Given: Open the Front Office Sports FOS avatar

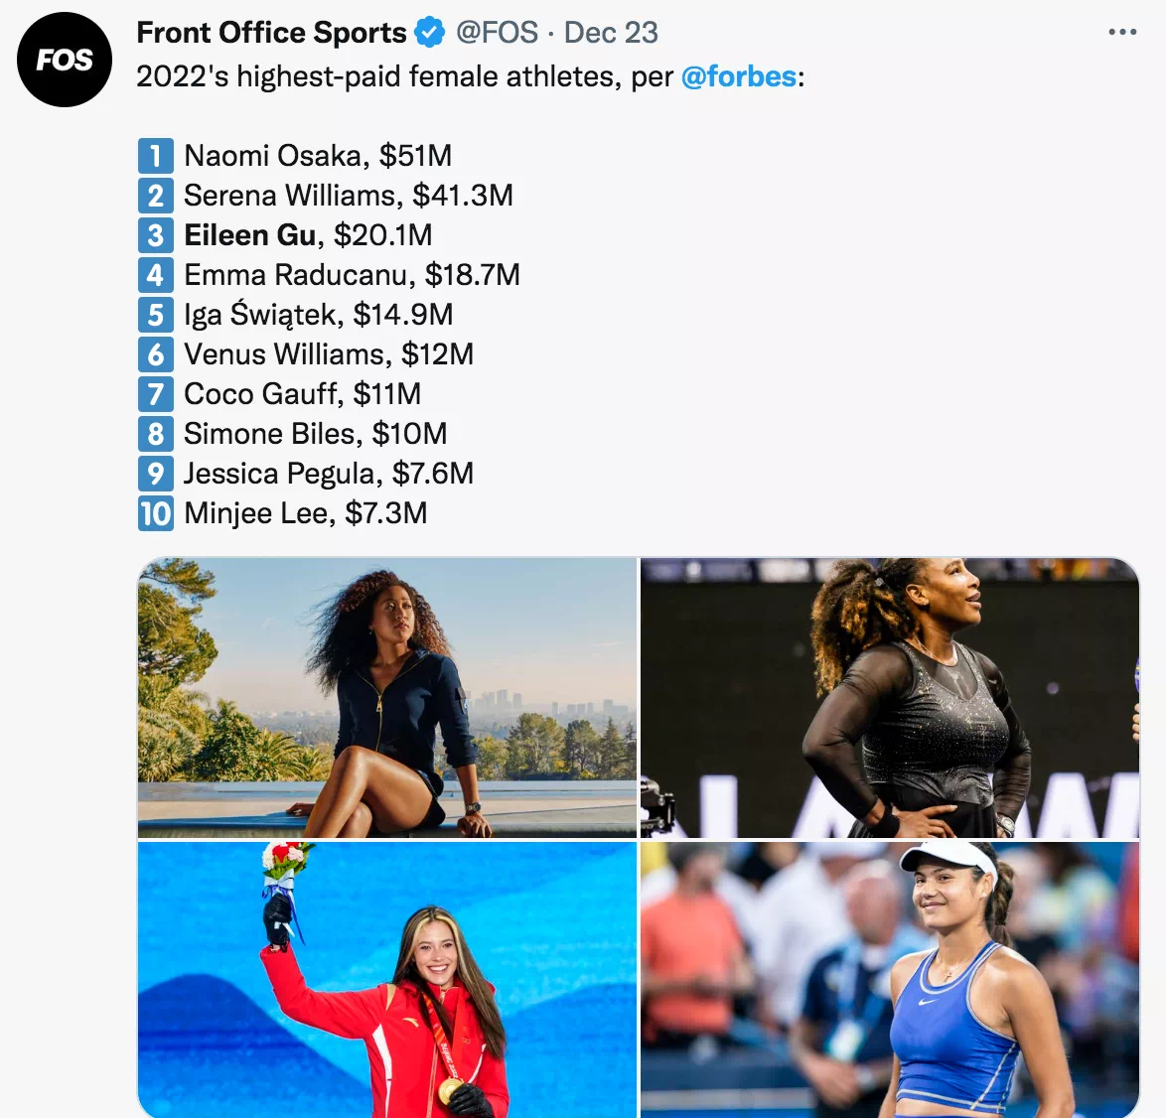Looking at the screenshot, I should (65, 60).
